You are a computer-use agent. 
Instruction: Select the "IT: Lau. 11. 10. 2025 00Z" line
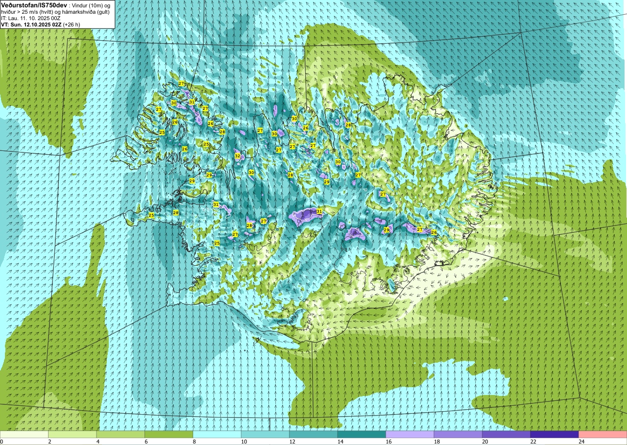click(x=30, y=18)
